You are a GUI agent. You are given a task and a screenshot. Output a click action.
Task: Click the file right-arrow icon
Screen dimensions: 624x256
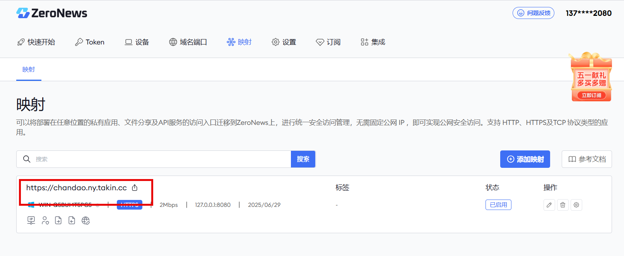(x=58, y=220)
